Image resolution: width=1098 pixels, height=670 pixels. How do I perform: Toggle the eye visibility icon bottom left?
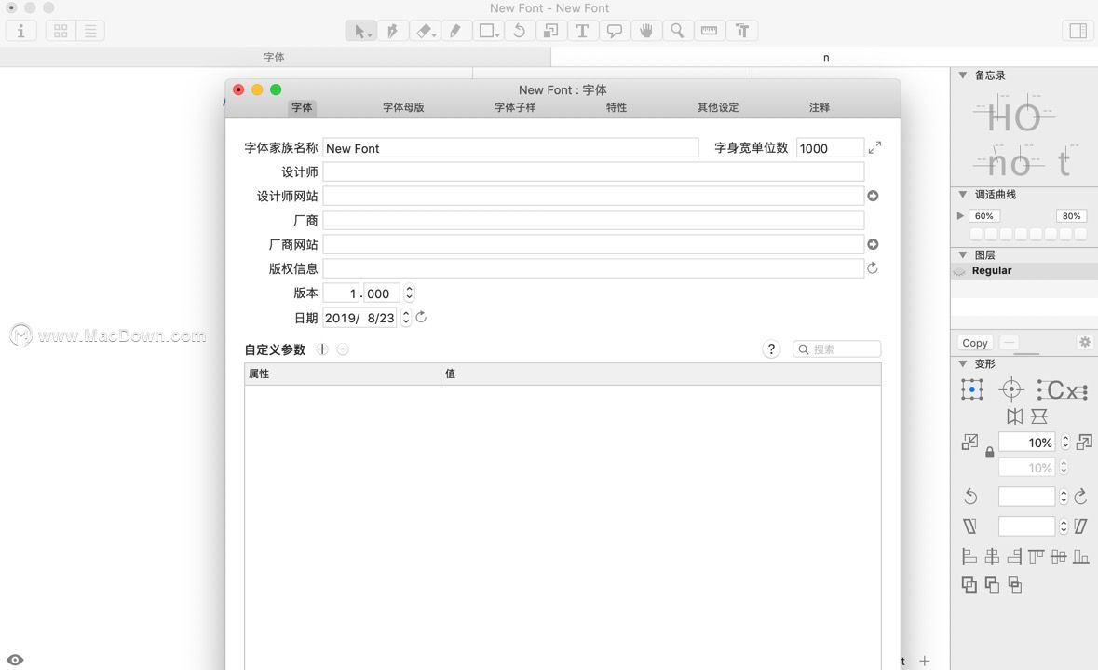click(x=15, y=660)
